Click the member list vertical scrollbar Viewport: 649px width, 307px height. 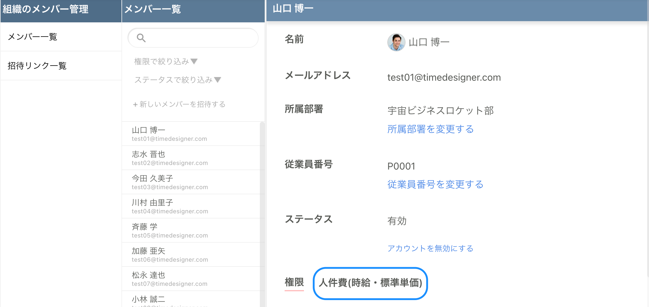[x=262, y=212]
